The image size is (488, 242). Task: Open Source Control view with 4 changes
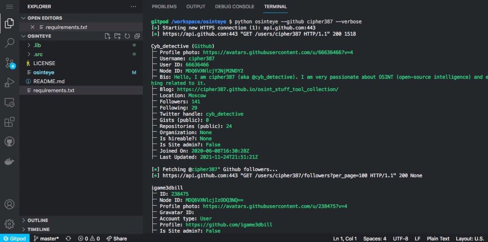pos(10,63)
